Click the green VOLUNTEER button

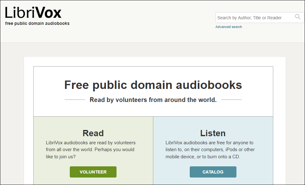pos(93,172)
